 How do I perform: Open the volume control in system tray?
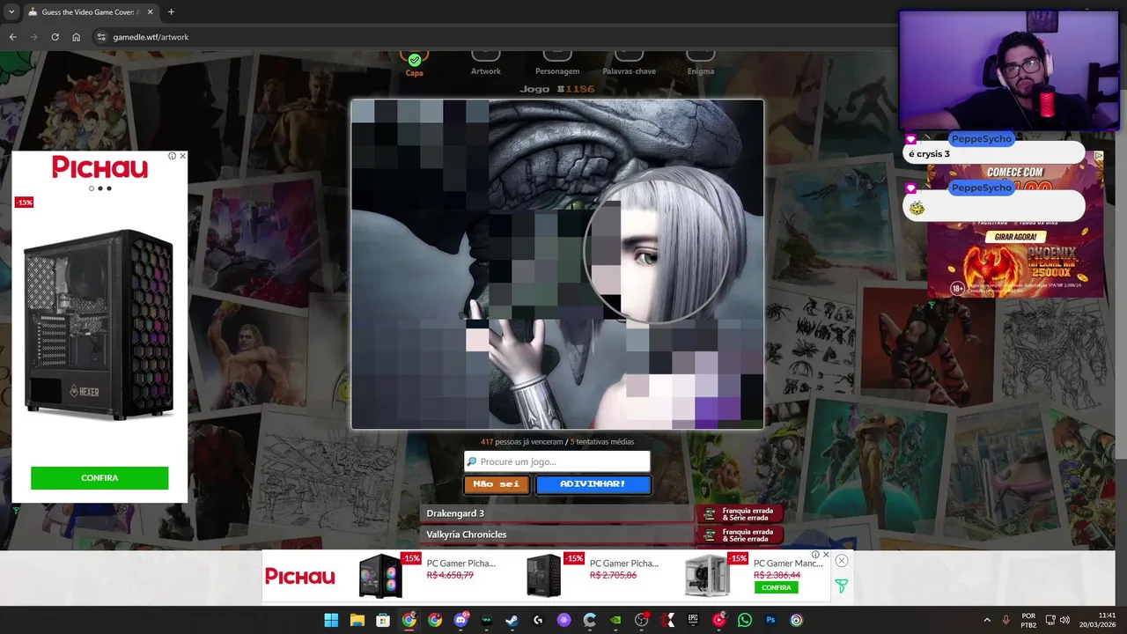(1064, 620)
